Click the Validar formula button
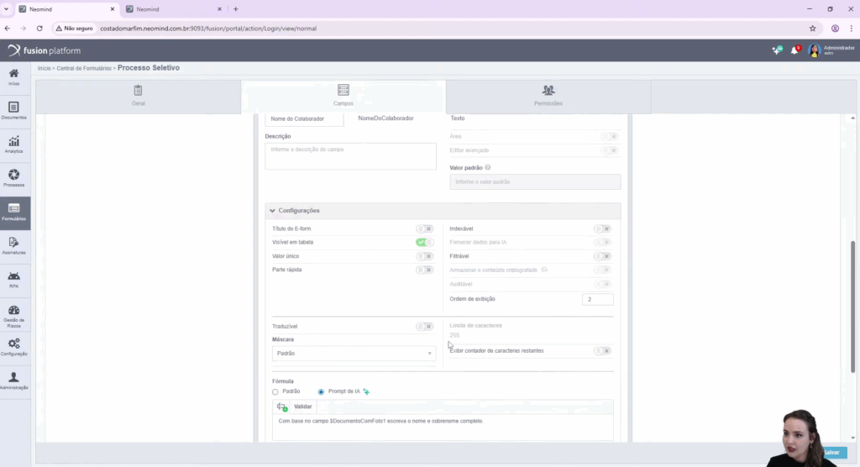 [x=296, y=407]
